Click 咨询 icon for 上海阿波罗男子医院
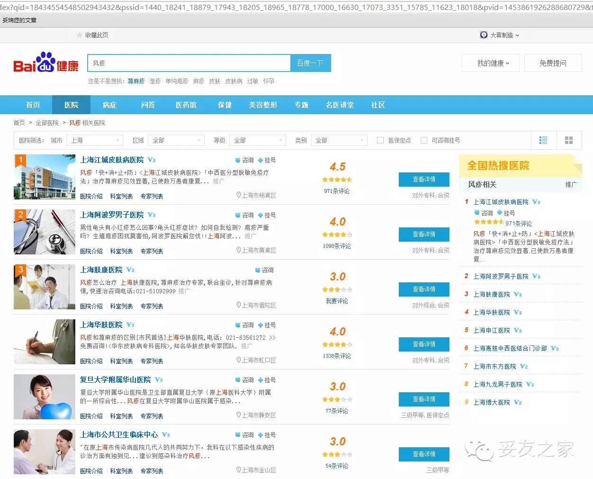The image size is (593, 479). pyautogui.click(x=238, y=215)
